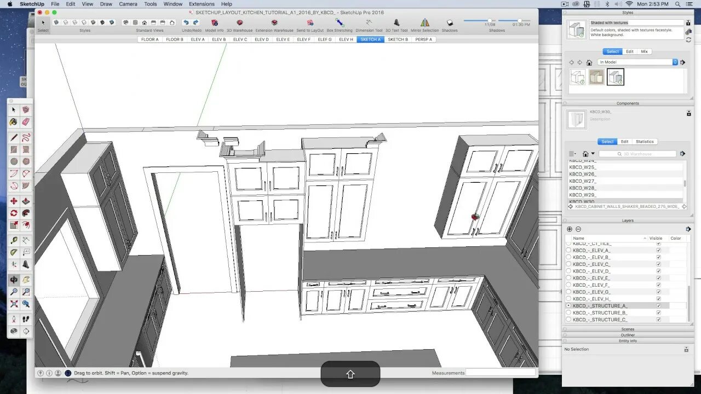Select Pan hand tool in left palette
This screenshot has height=394, width=701.
click(26, 280)
